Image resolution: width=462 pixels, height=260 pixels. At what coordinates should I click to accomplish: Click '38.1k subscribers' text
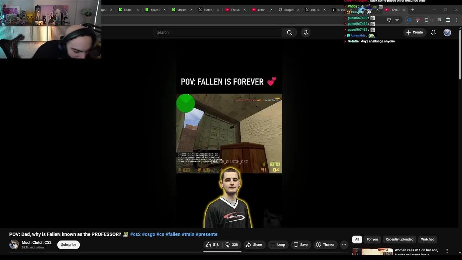(x=33, y=248)
